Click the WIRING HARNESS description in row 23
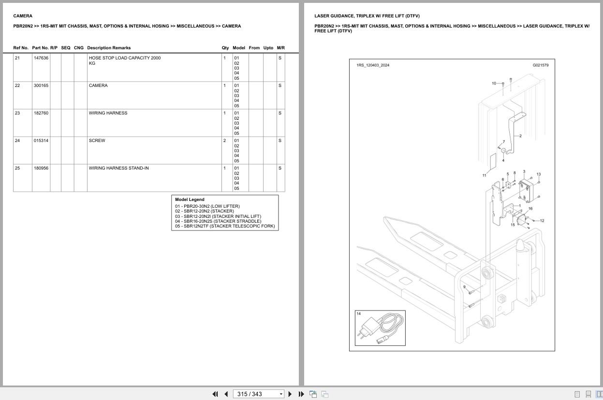This screenshot has height=400, width=603. 108,113
